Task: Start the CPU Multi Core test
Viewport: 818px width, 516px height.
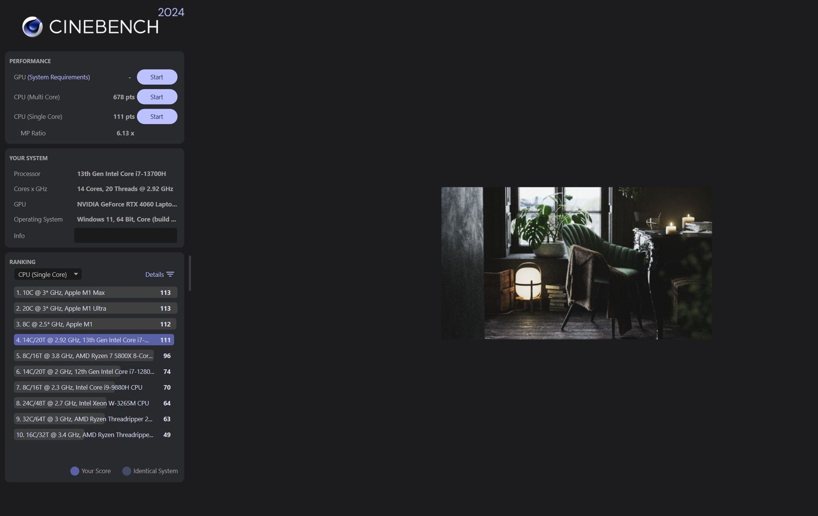Action: (157, 97)
